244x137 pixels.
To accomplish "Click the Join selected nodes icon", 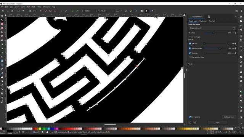I will tap(19, 11).
